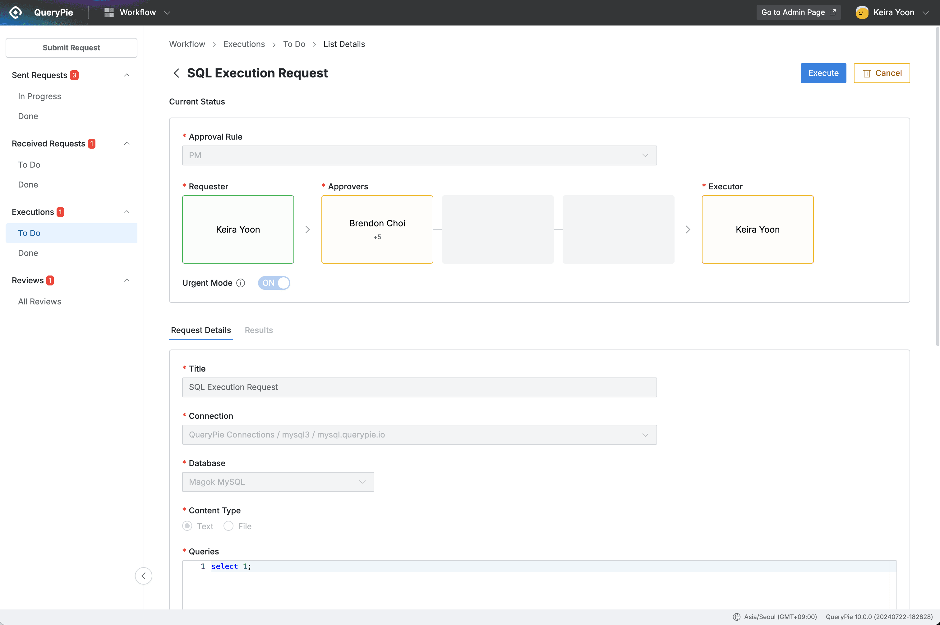Collapse the left sidebar with the chevron circle
Image resolution: width=940 pixels, height=625 pixels.
(x=144, y=576)
